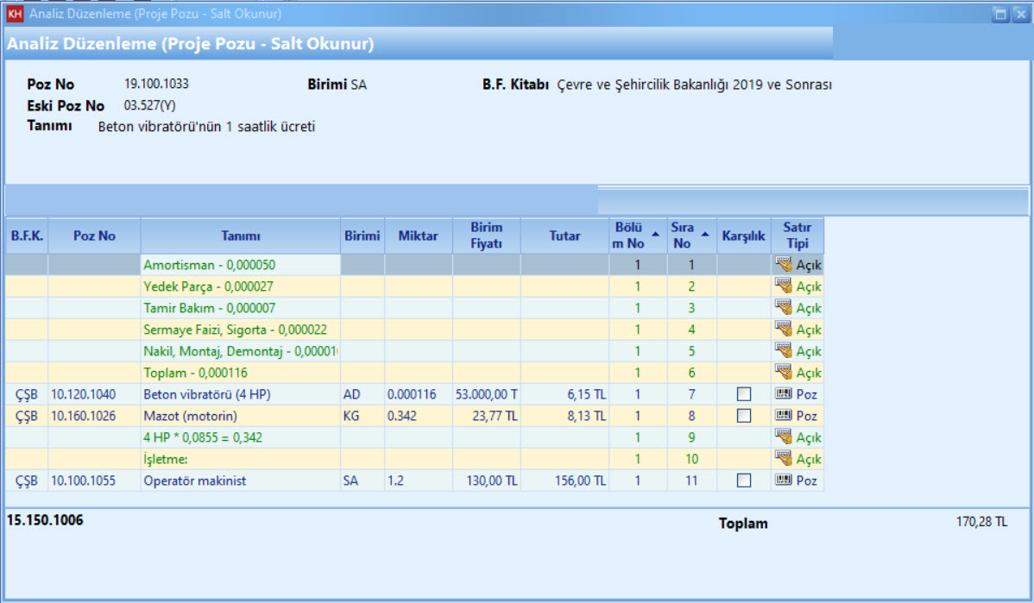Click the Tutar column header
This screenshot has height=603, width=1034.
pyautogui.click(x=564, y=236)
